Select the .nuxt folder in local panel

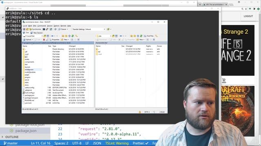point(27,54)
